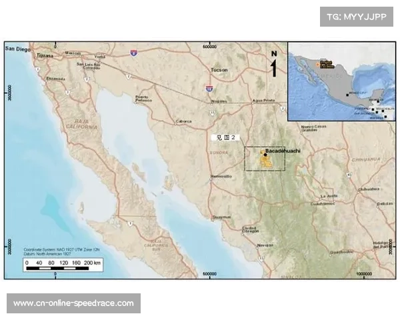Click the 'Nuevo Casas Grandes' label
The width and height of the screenshot is (400, 320).
coord(313,128)
